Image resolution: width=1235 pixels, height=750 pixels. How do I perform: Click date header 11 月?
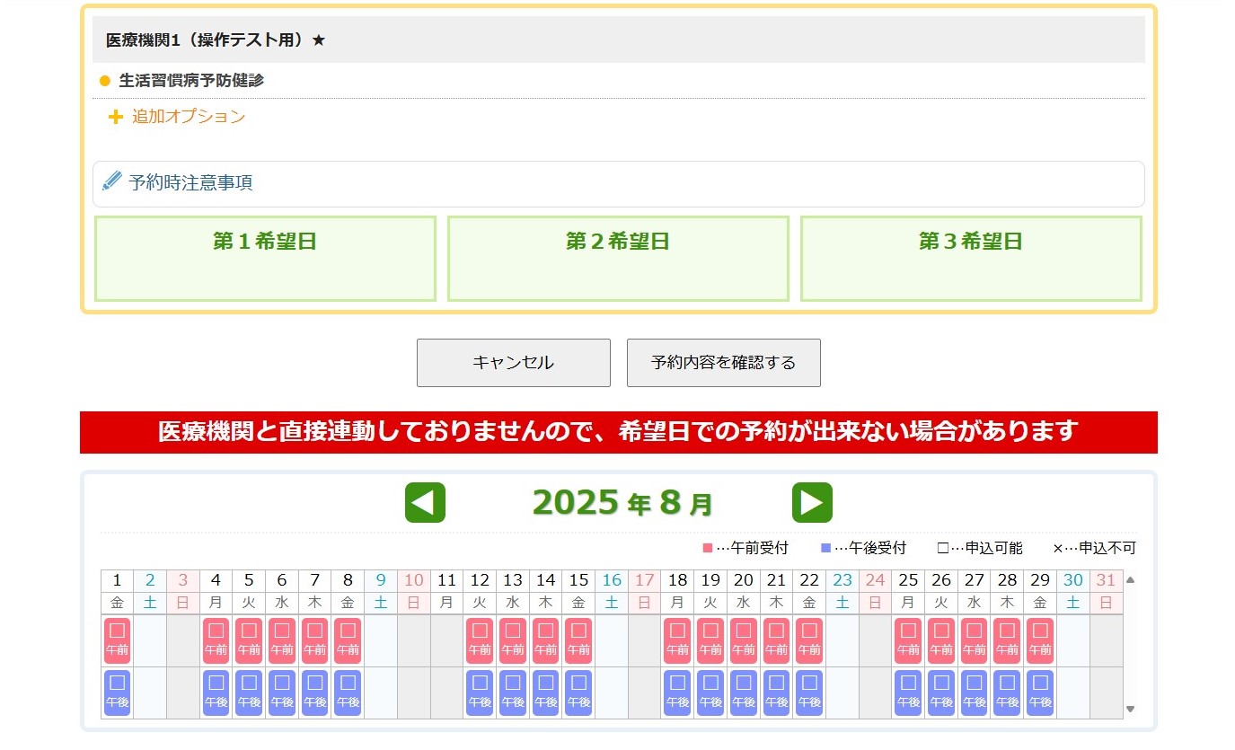coord(446,591)
